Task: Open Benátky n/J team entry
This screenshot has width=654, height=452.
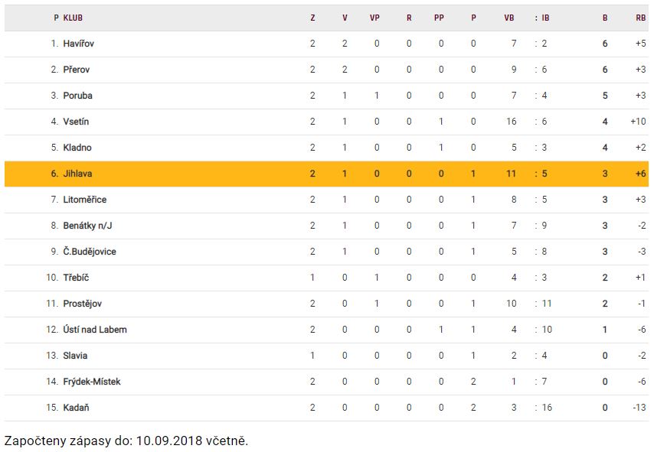Action: point(87,226)
